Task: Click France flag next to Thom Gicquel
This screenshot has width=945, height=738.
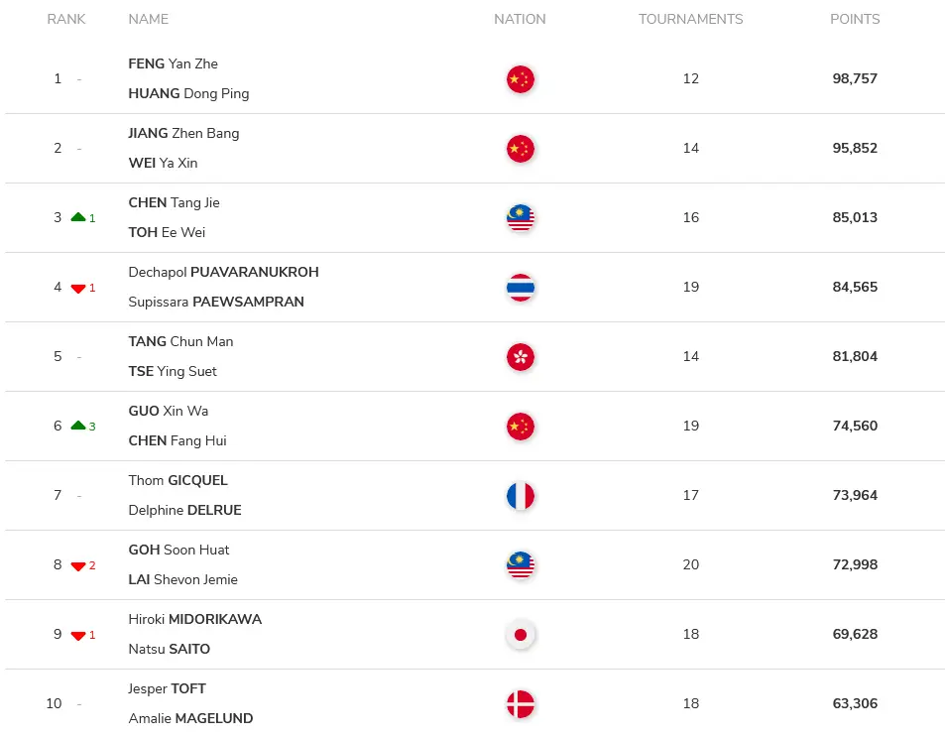Action: 521,496
